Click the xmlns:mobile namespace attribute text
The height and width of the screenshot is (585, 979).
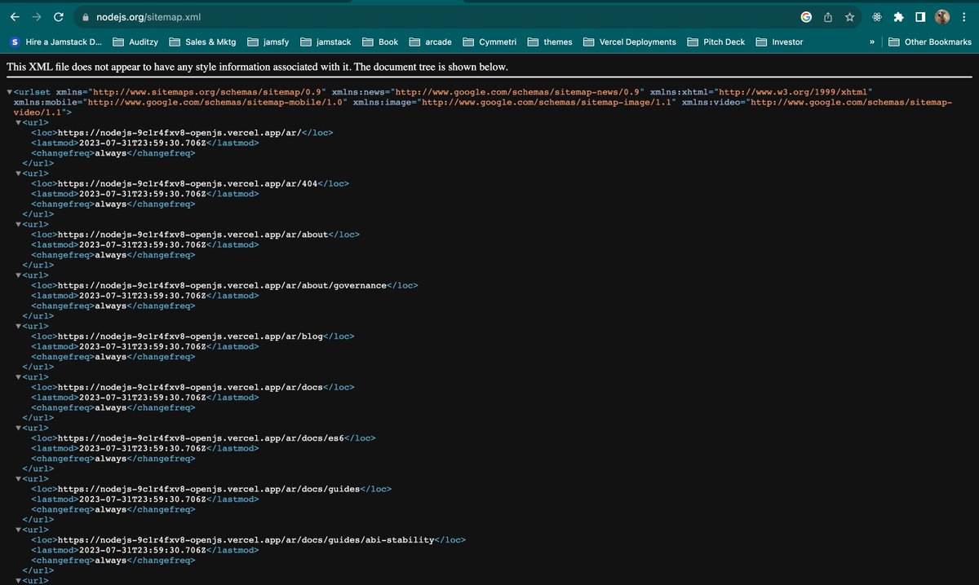[180, 102]
